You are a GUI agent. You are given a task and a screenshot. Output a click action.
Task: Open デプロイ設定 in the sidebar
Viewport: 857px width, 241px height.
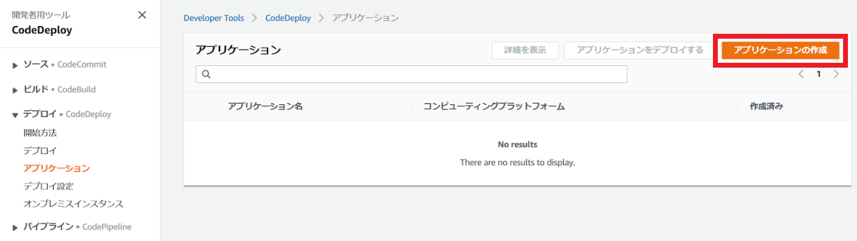tap(48, 186)
